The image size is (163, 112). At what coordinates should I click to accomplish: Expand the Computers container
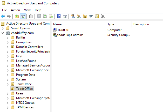(8, 42)
